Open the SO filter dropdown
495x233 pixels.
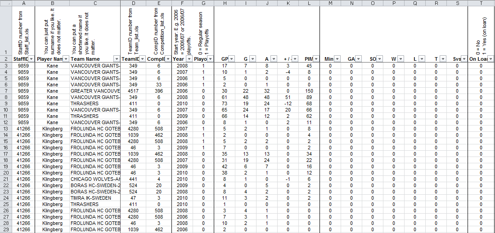coord(379,59)
